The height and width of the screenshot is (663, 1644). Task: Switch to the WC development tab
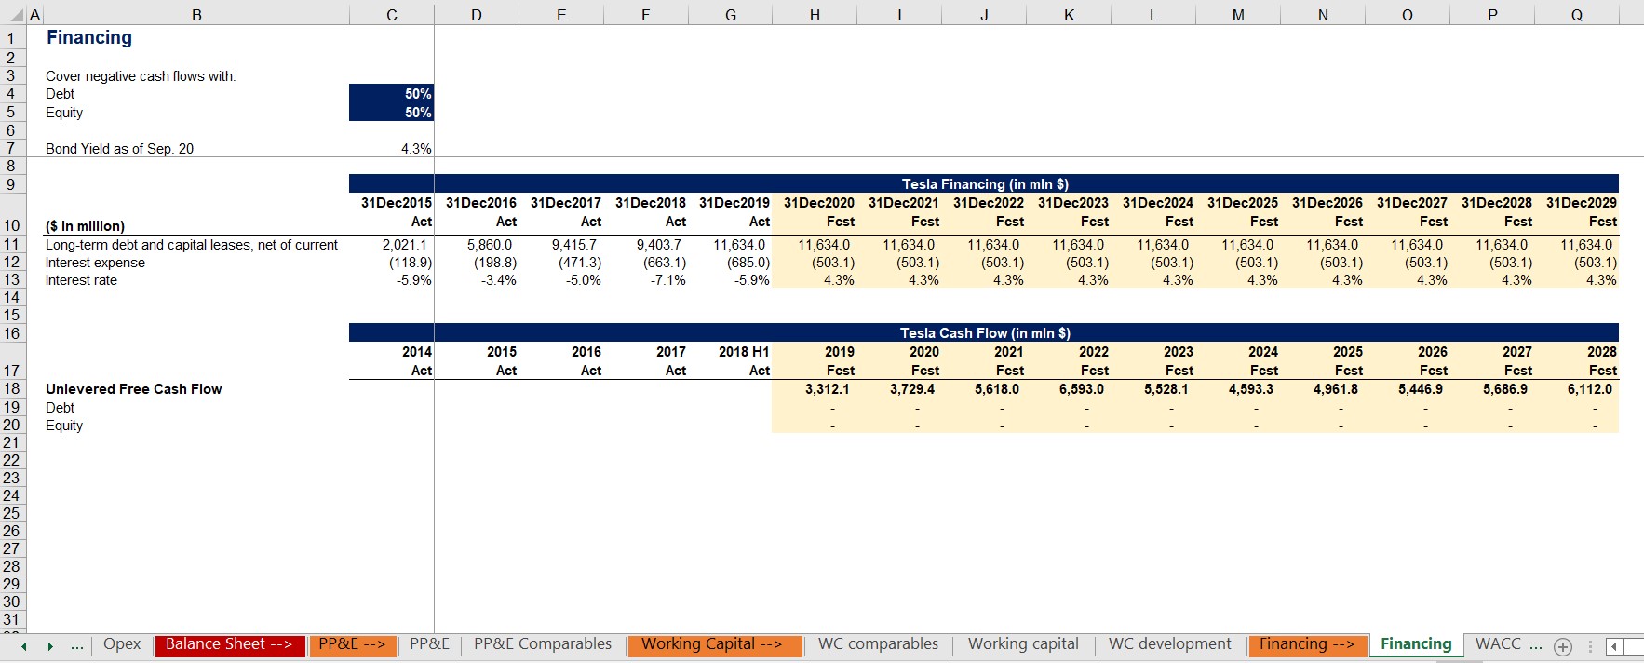coord(1169,644)
